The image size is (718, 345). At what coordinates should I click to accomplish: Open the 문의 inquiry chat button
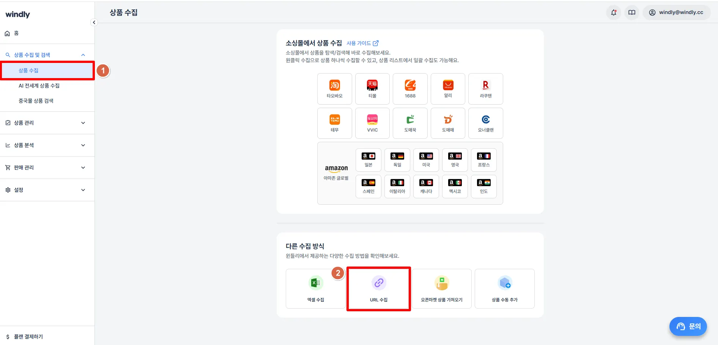point(688,326)
